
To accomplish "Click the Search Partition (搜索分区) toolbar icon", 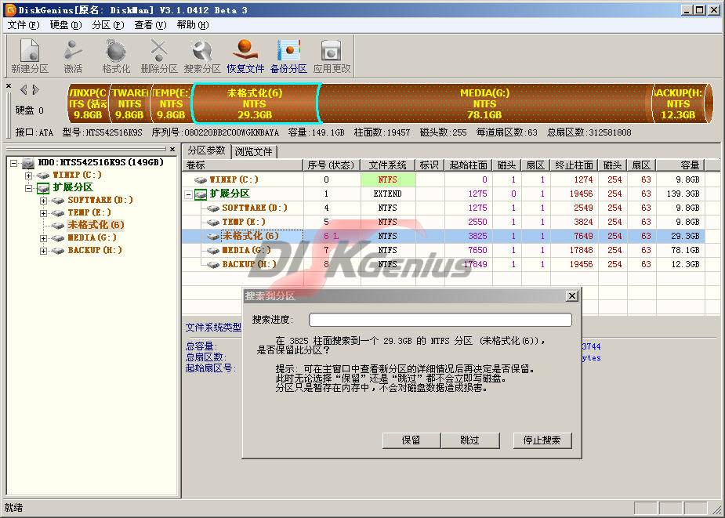I will [202, 56].
